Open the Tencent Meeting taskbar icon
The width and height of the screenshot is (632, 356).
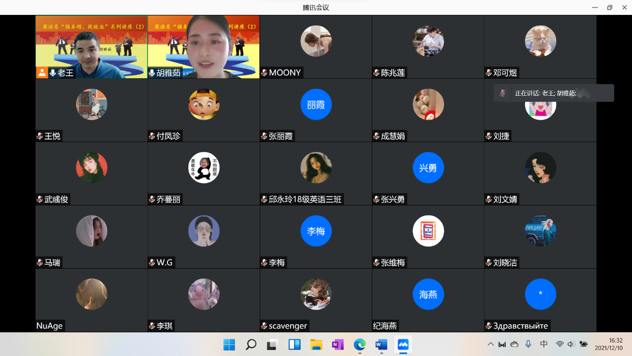[x=403, y=345]
